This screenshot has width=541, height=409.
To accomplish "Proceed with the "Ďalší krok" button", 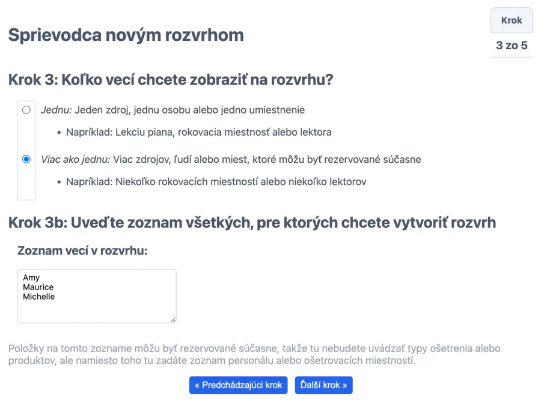I will coord(323,385).
